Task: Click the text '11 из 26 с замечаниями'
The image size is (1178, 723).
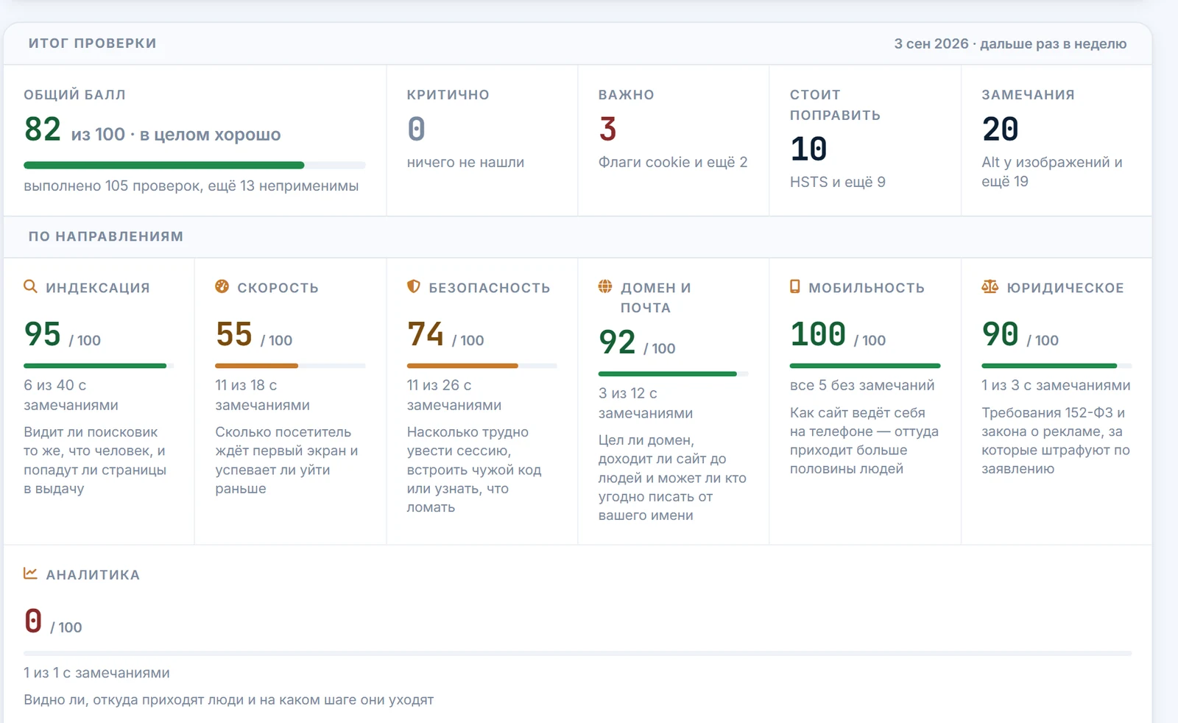Action: click(454, 395)
